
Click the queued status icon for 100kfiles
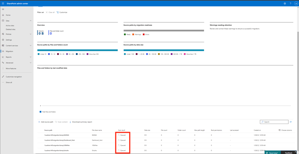[x=119, y=146]
